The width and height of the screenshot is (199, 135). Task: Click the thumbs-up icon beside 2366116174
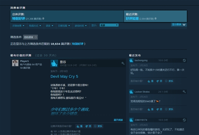pyautogui.click(x=131, y=120)
